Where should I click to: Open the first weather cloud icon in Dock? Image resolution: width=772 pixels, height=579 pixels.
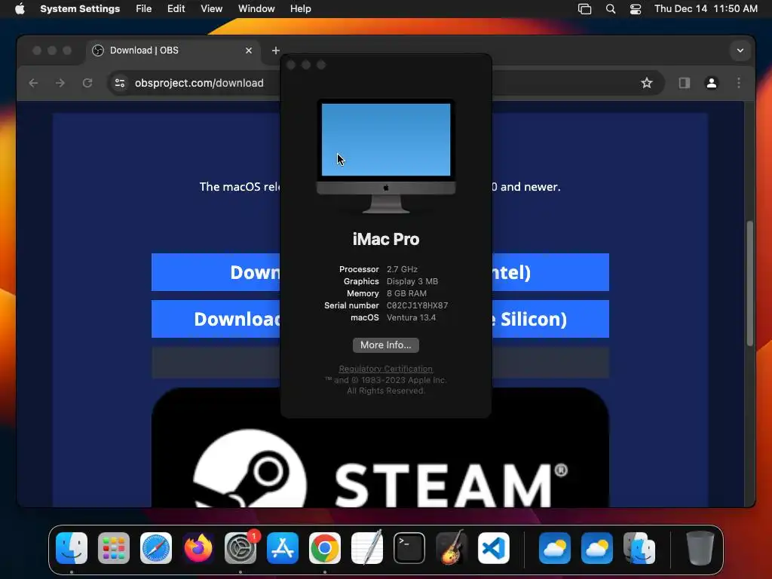(555, 548)
